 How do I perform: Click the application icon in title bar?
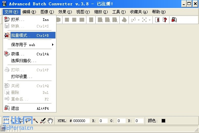coord(4,4)
